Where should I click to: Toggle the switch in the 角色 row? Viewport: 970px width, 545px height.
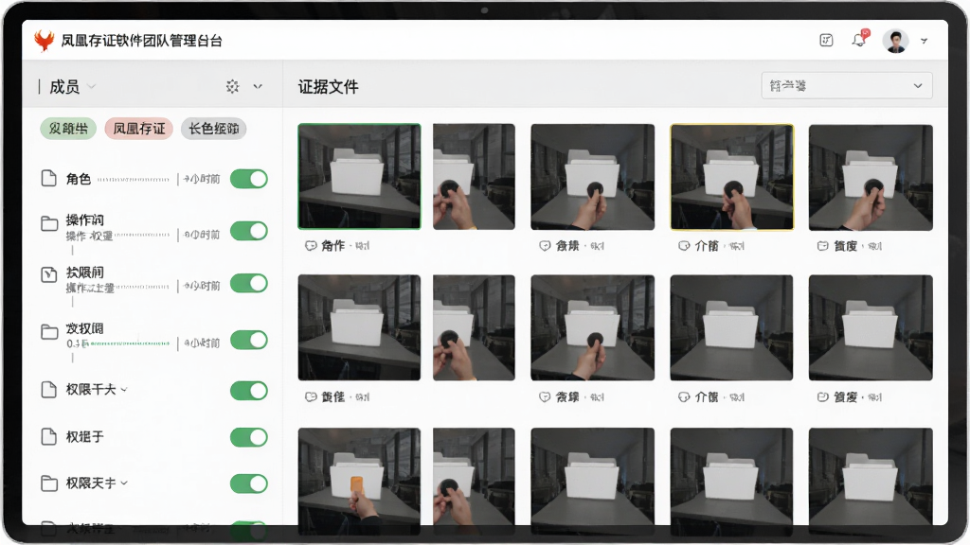click(x=249, y=179)
